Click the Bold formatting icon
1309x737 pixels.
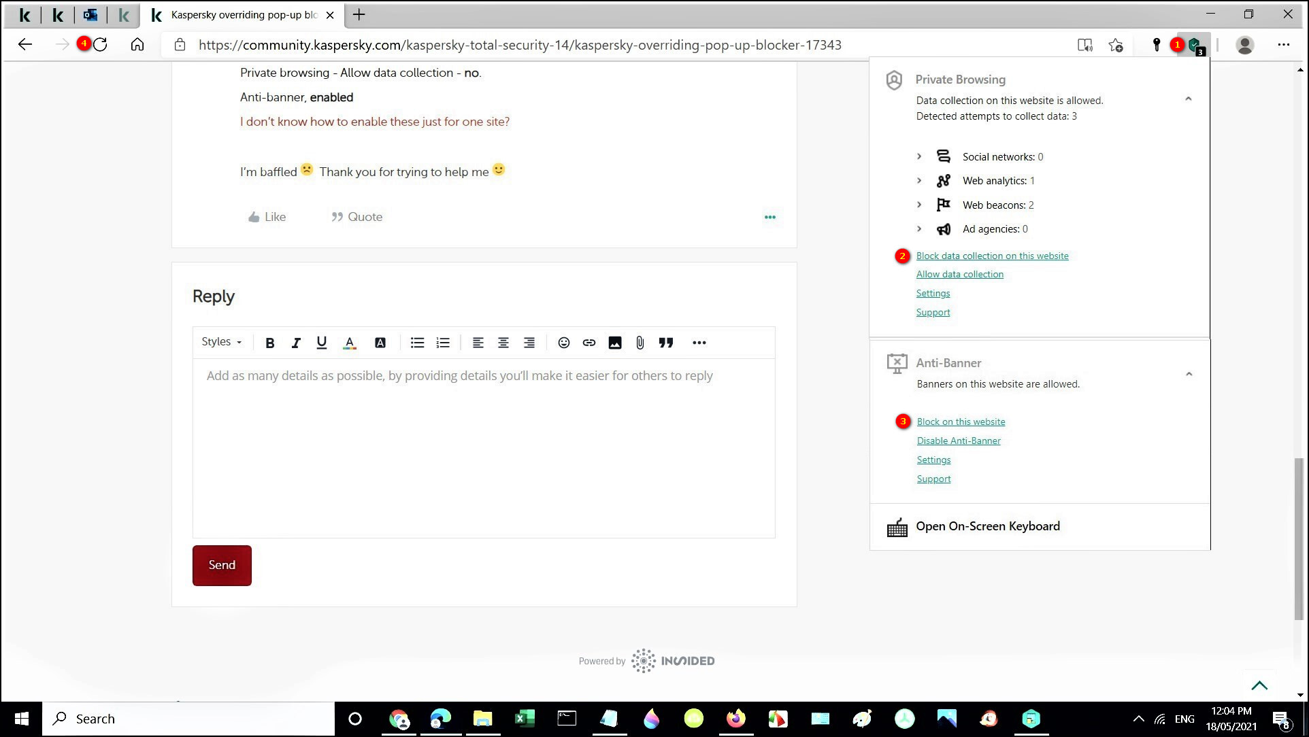(269, 343)
